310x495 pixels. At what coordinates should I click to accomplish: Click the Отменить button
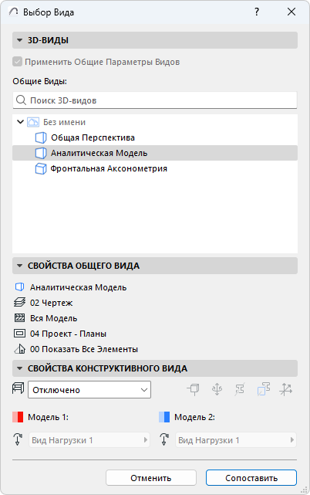[x=151, y=478]
